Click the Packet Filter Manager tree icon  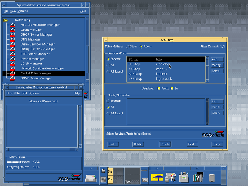pos(12,73)
